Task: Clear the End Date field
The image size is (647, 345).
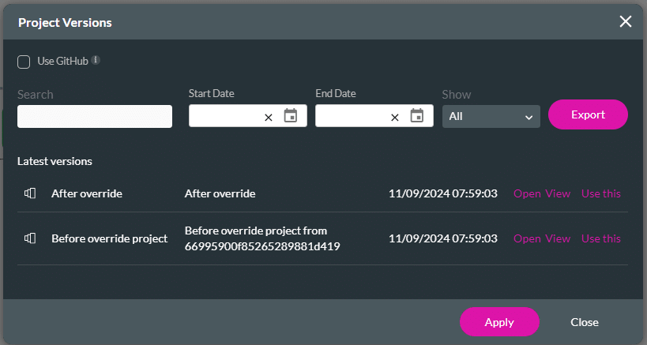Action: tap(394, 117)
